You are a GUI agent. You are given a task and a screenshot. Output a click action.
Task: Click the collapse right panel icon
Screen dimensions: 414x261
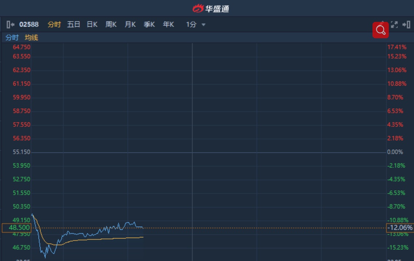pyautogui.click(x=406, y=25)
